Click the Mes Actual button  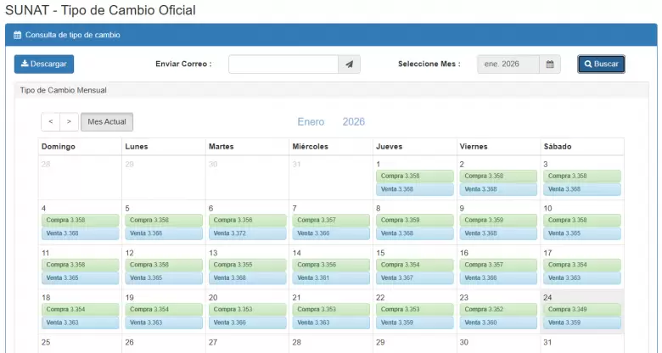coord(107,122)
